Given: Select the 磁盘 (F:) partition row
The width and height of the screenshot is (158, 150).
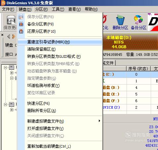Looking at the screenshot, I should click(x=131, y=101).
